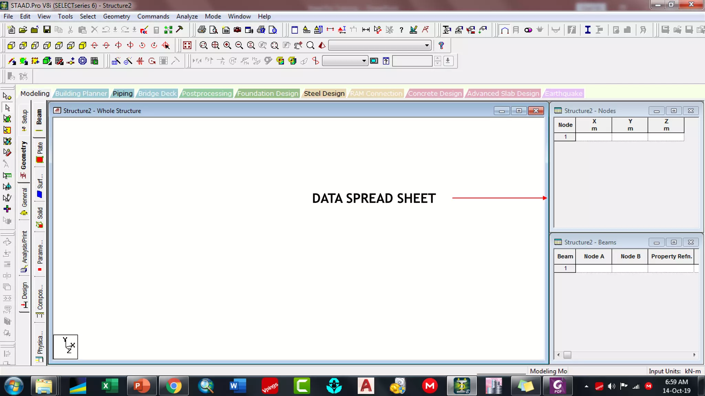Select the Nodes Cursor tool
The height and width of the screenshot is (396, 705).
point(7,96)
